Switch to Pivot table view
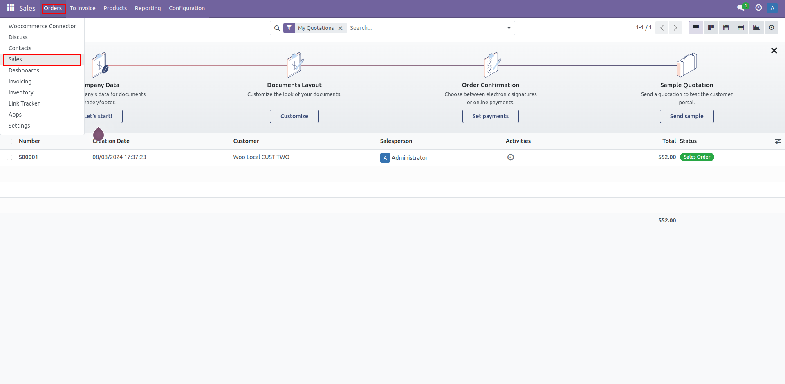Screen dimensions: 785x384 pyautogui.click(x=741, y=28)
